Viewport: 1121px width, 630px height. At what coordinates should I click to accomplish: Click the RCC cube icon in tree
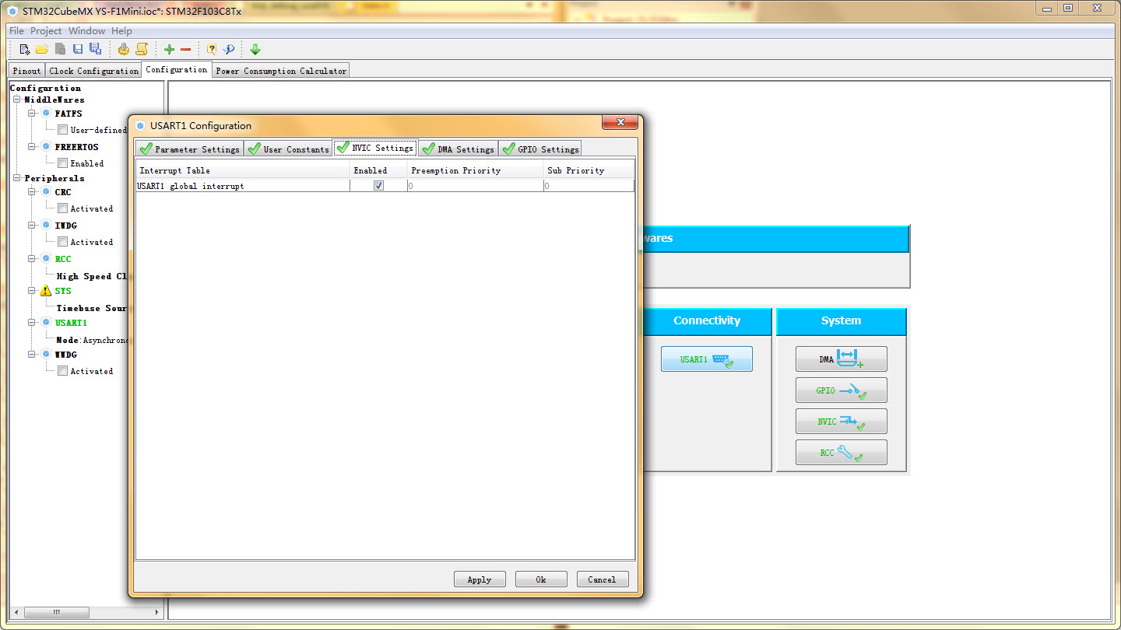(46, 259)
